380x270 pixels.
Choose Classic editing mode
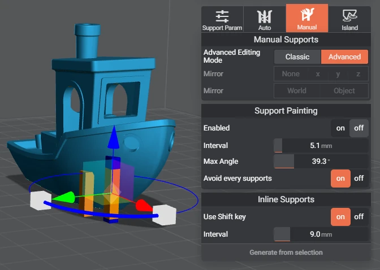pos(297,57)
